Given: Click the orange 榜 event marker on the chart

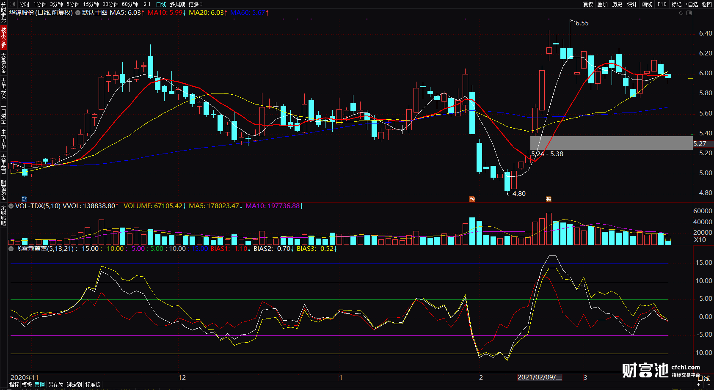Looking at the screenshot, I should 549,199.
